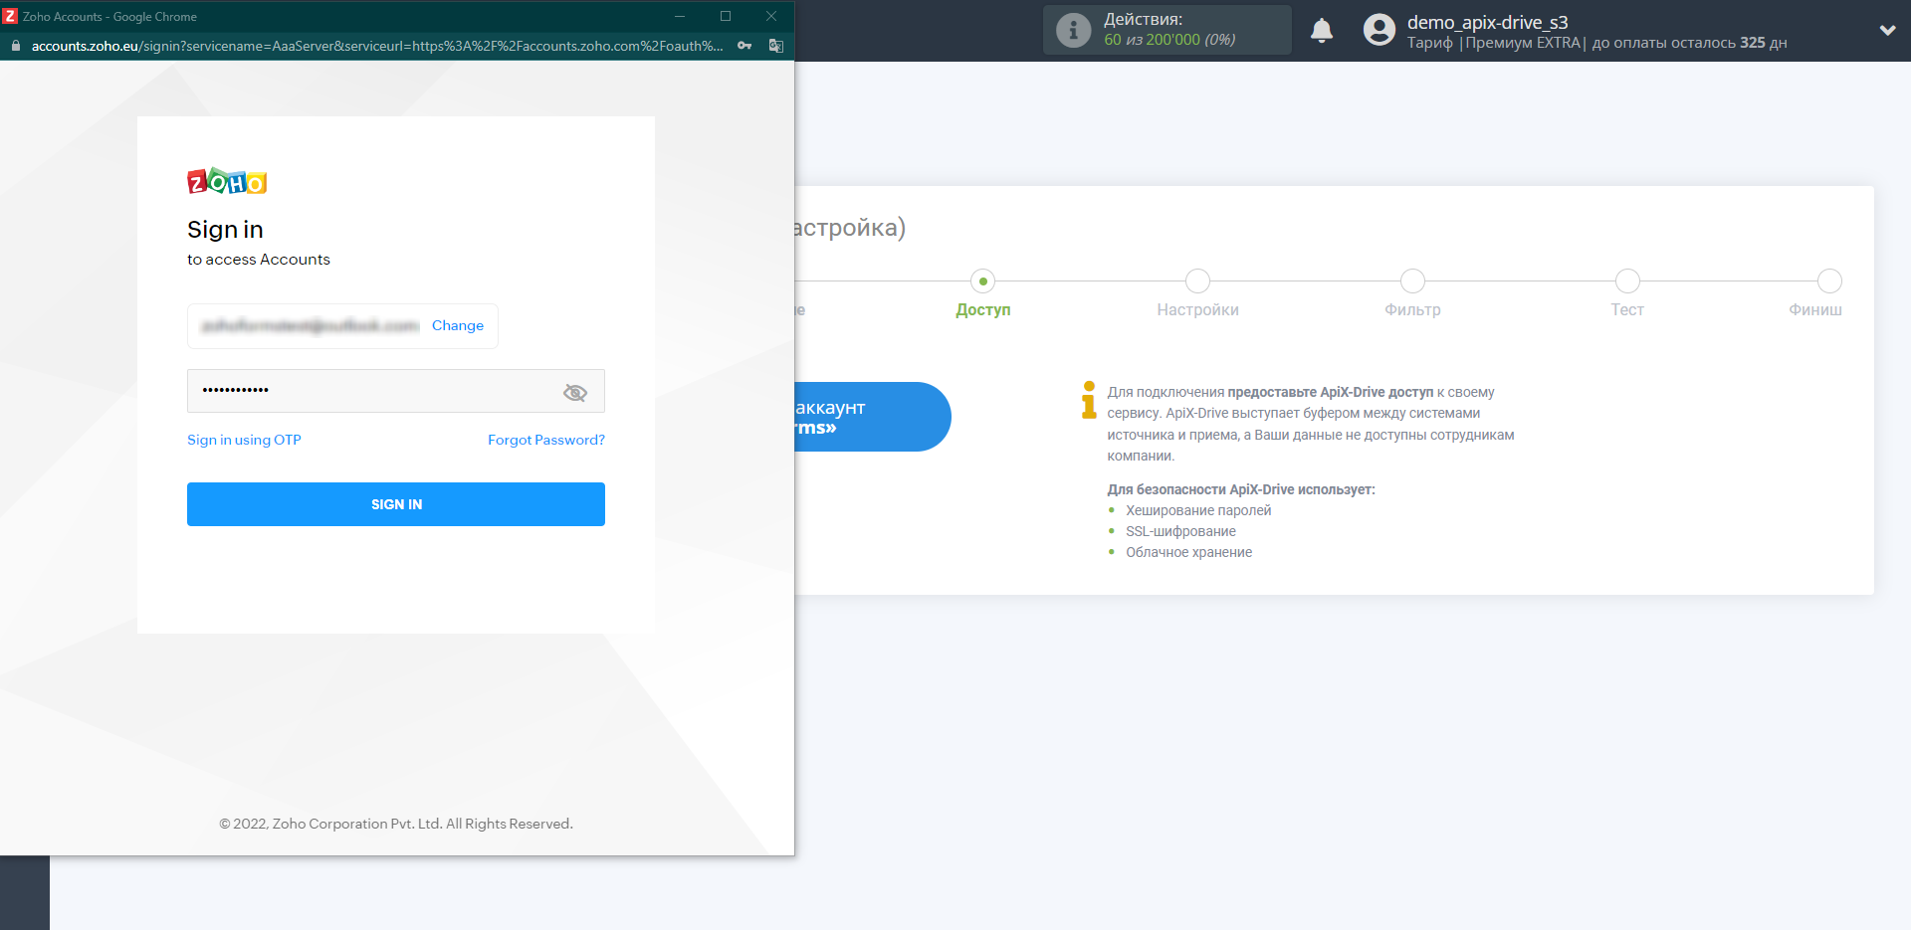
Task: Click the Финиш step circle marker
Action: point(1829,281)
